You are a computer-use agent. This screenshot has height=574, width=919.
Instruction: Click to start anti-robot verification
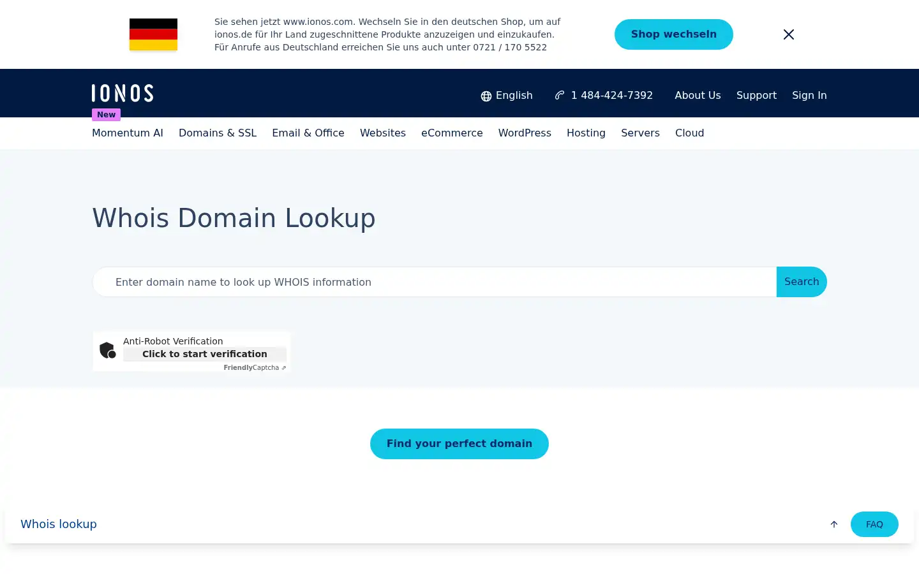[205, 354]
